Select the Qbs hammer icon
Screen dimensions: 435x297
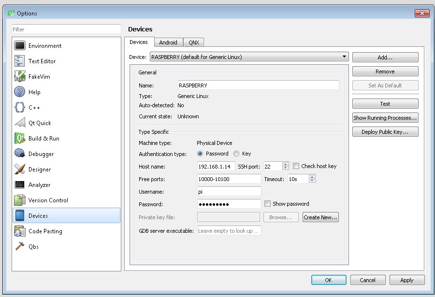(x=20, y=246)
